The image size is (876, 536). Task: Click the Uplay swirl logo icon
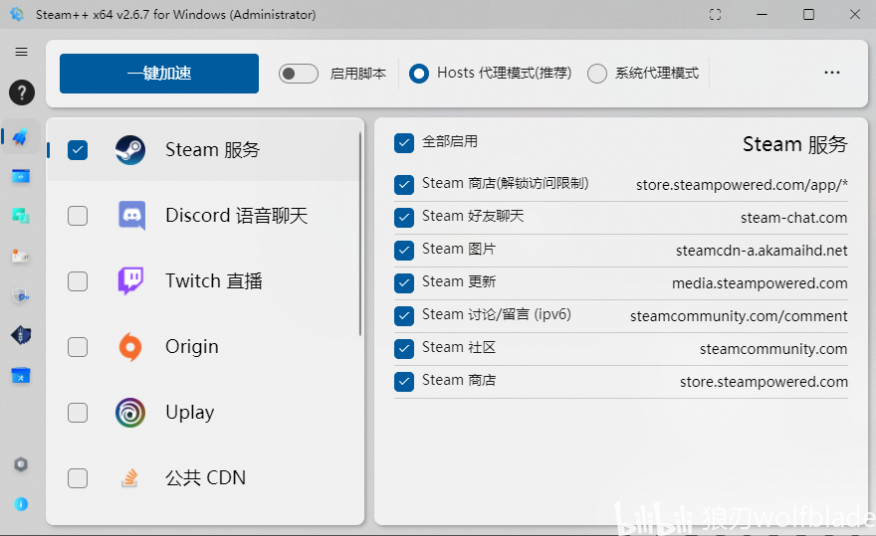[x=130, y=413]
